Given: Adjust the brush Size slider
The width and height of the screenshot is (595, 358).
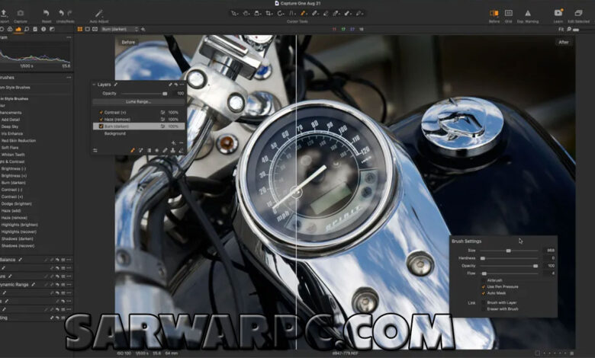Looking at the screenshot, I should point(509,251).
